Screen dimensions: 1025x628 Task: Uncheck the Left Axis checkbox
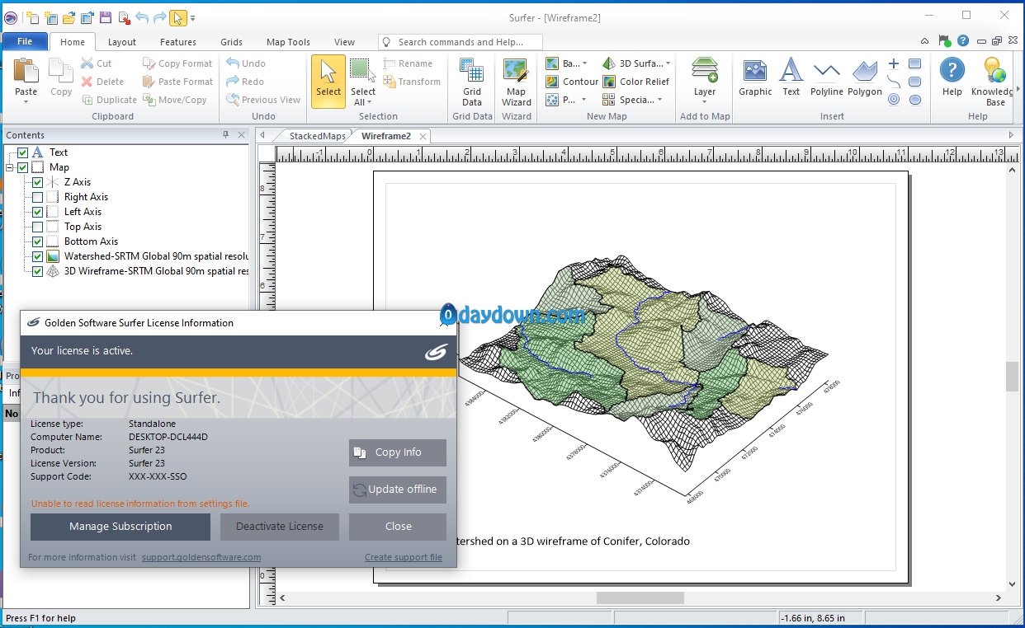(37, 212)
